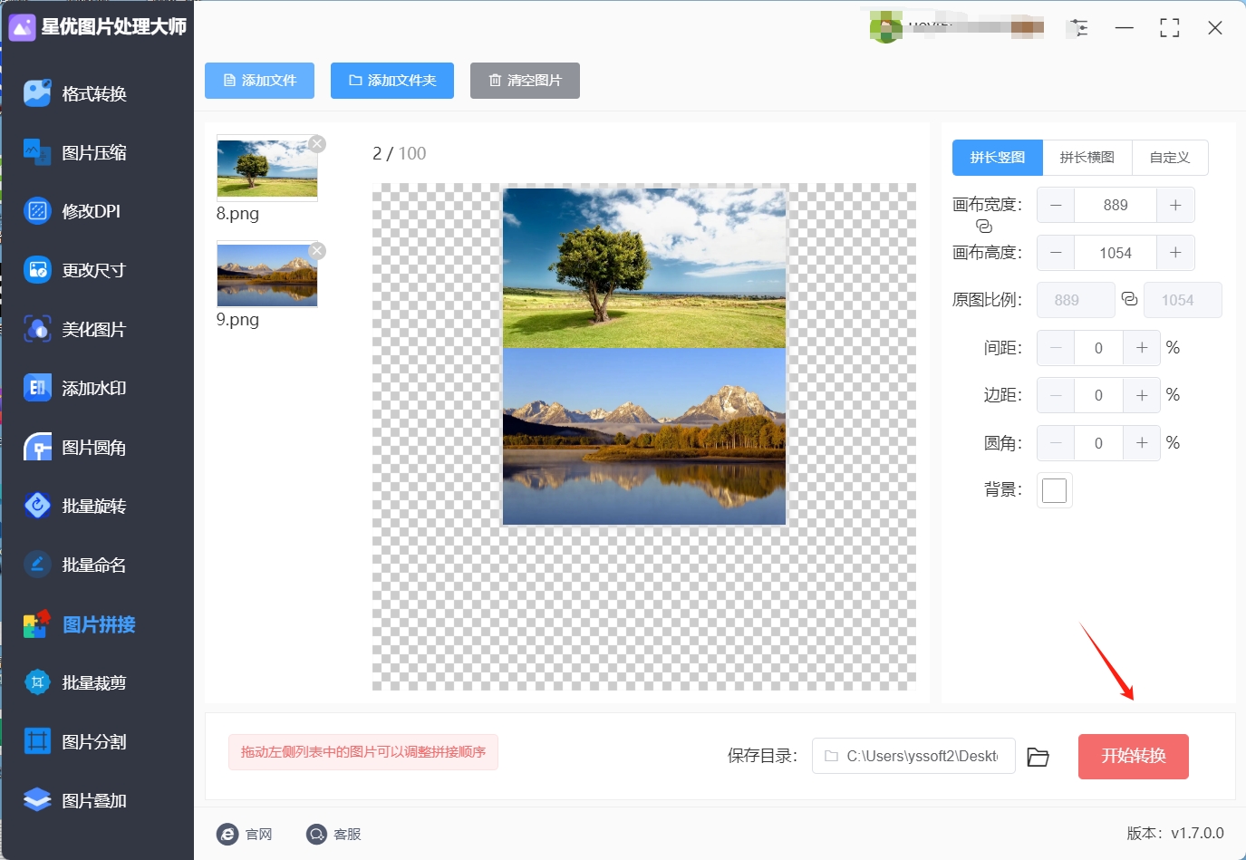The height and width of the screenshot is (860, 1246).
Task: Edit the 画布宽度 value 889
Action: [1116, 206]
